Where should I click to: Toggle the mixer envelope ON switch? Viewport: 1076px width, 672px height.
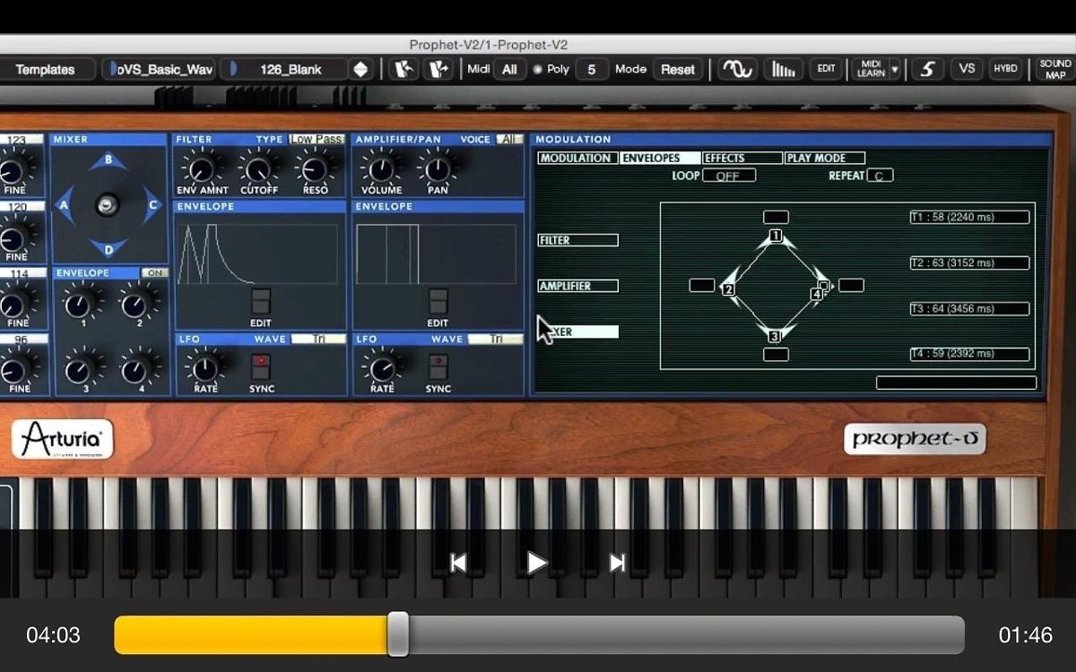pos(154,272)
